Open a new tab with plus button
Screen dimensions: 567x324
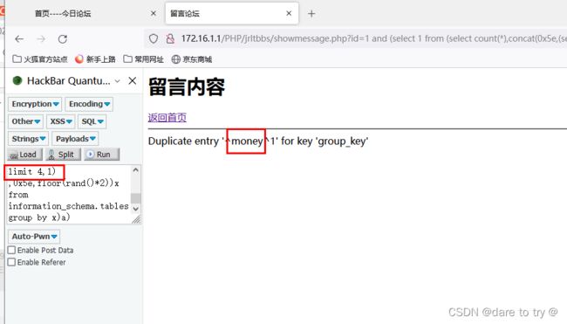tap(311, 14)
